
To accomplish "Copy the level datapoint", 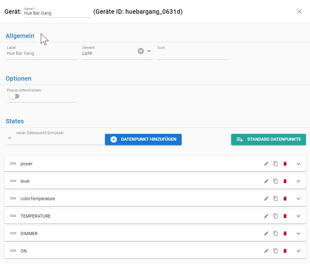I will [275, 181].
